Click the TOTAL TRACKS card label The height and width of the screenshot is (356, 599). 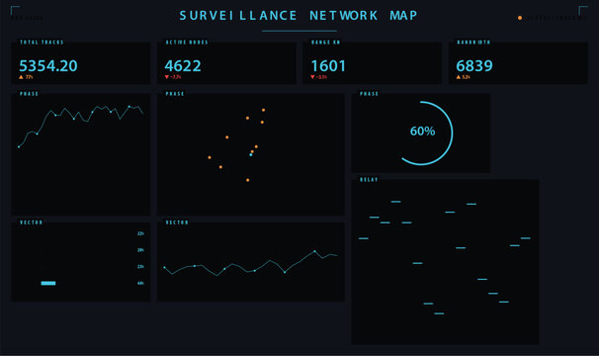tap(42, 43)
